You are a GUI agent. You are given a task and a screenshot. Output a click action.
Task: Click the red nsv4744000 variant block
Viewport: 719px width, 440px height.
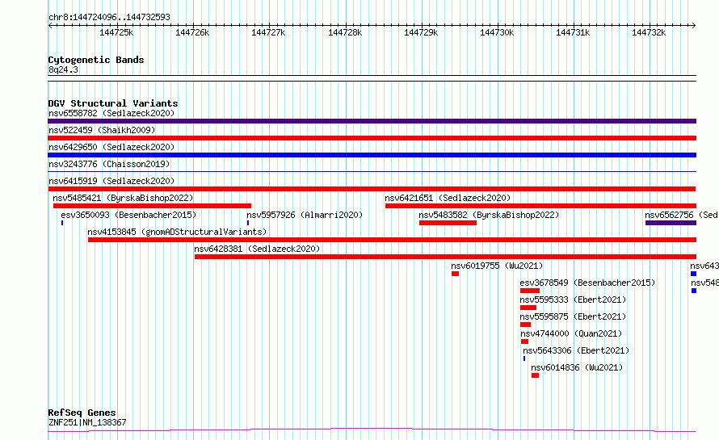click(x=524, y=342)
